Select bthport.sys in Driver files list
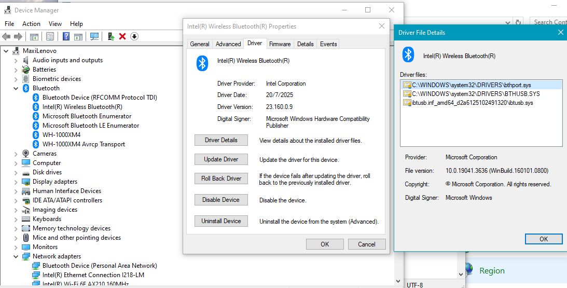Viewport: 567px width, 288px height. click(482, 85)
